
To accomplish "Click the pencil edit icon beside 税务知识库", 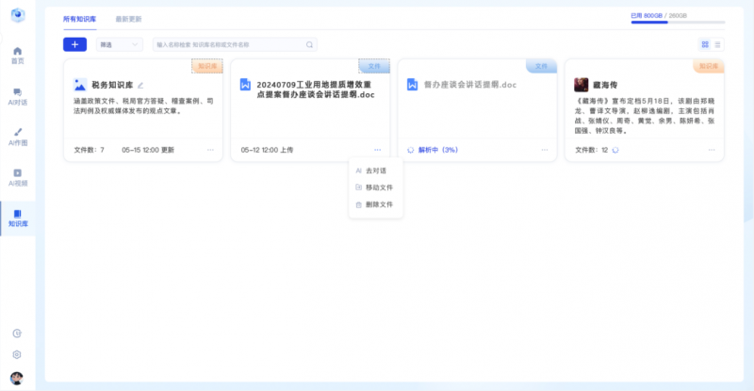I will (x=140, y=85).
